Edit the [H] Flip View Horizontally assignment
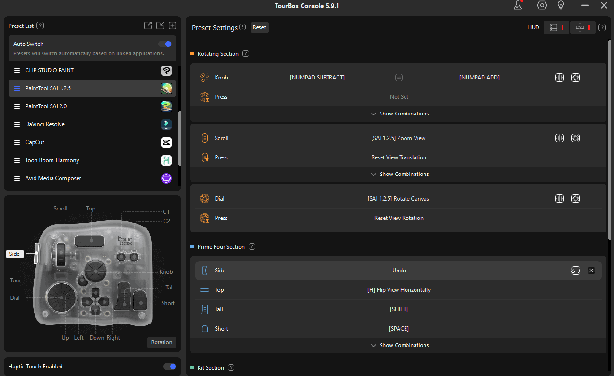 (x=399, y=290)
